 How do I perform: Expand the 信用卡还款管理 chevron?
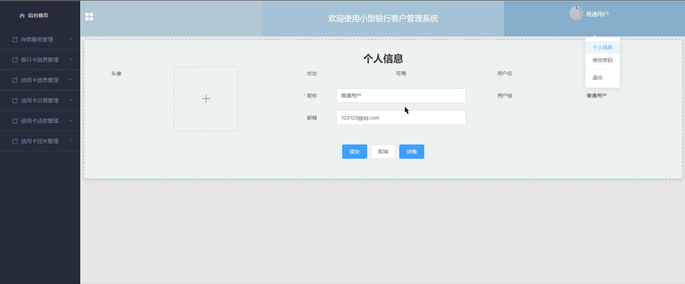(x=71, y=121)
